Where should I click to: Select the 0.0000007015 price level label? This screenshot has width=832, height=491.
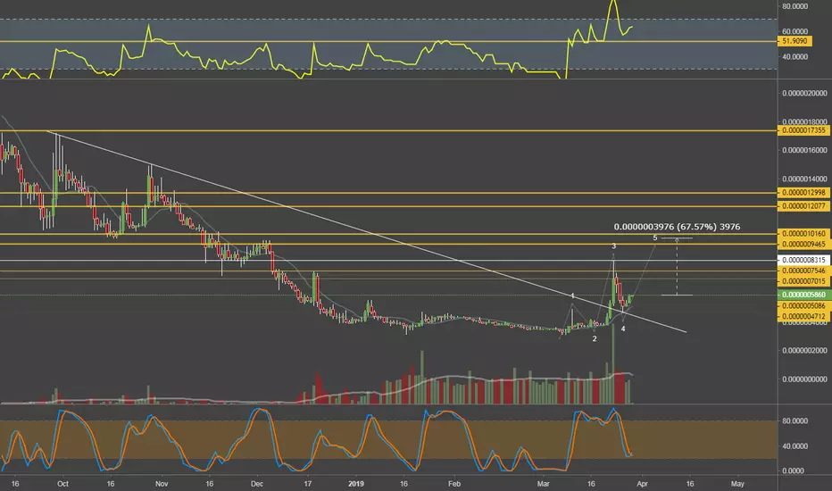coord(803,281)
